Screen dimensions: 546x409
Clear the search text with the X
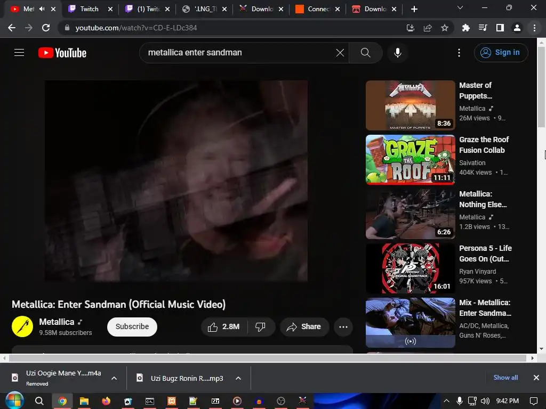click(x=340, y=53)
